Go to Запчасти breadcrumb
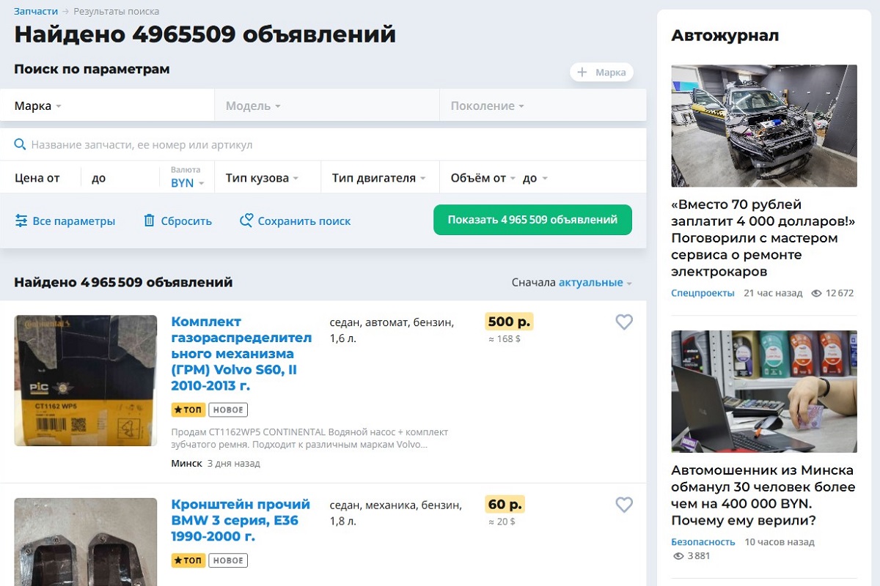The image size is (880, 586). (x=36, y=11)
